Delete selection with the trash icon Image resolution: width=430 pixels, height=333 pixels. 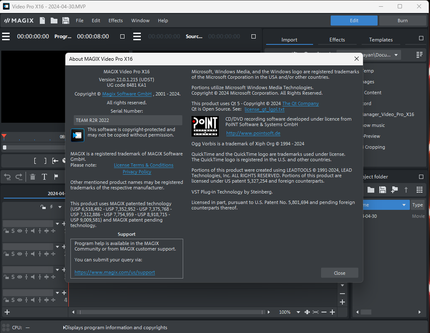click(x=33, y=177)
